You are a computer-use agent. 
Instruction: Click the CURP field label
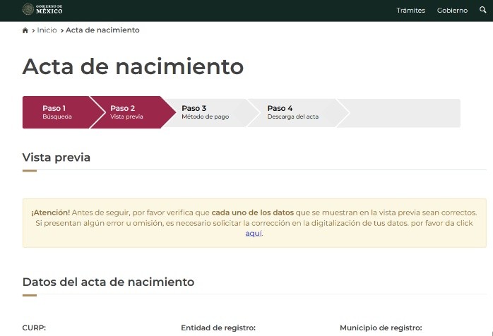click(x=34, y=328)
